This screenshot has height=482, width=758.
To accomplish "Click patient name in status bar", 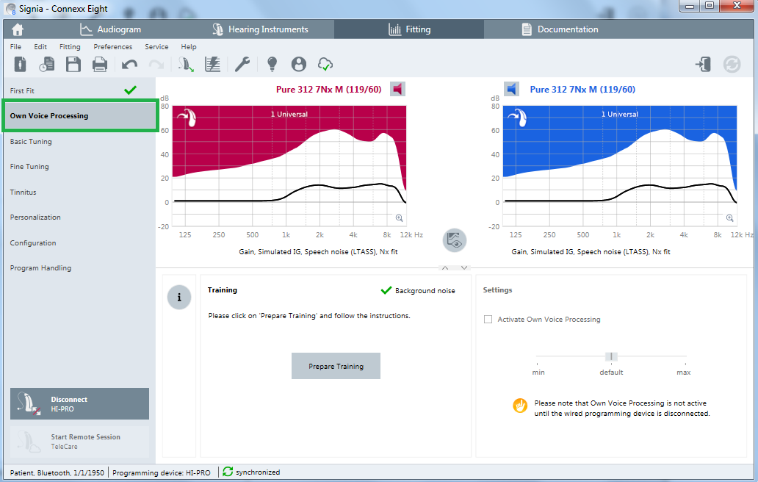I will coord(57,472).
